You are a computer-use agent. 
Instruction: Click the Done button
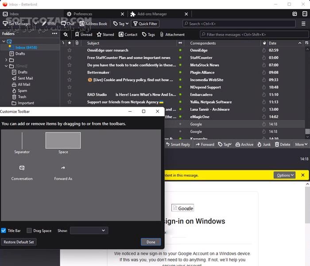coord(151,242)
